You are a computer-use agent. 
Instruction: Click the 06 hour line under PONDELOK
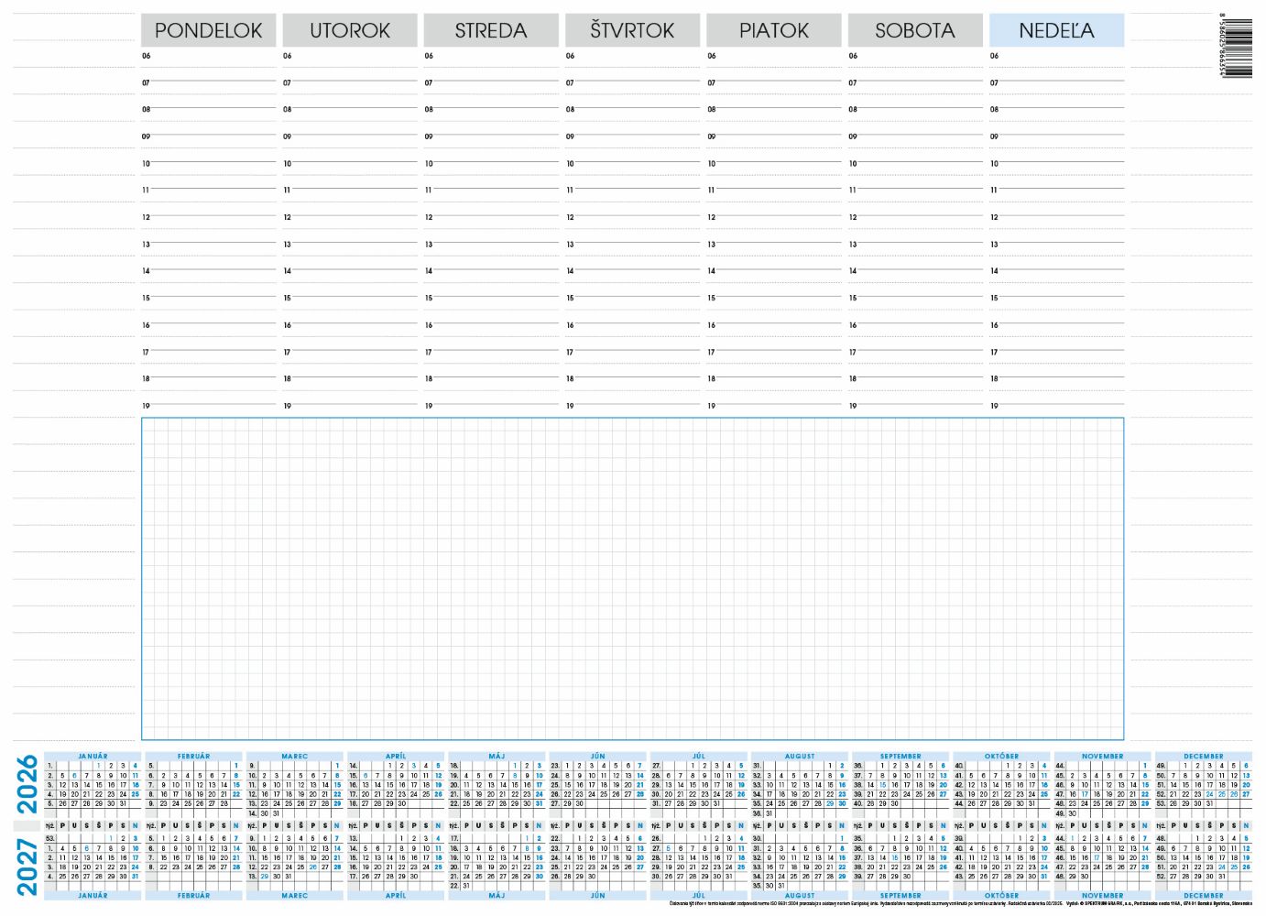209,57
